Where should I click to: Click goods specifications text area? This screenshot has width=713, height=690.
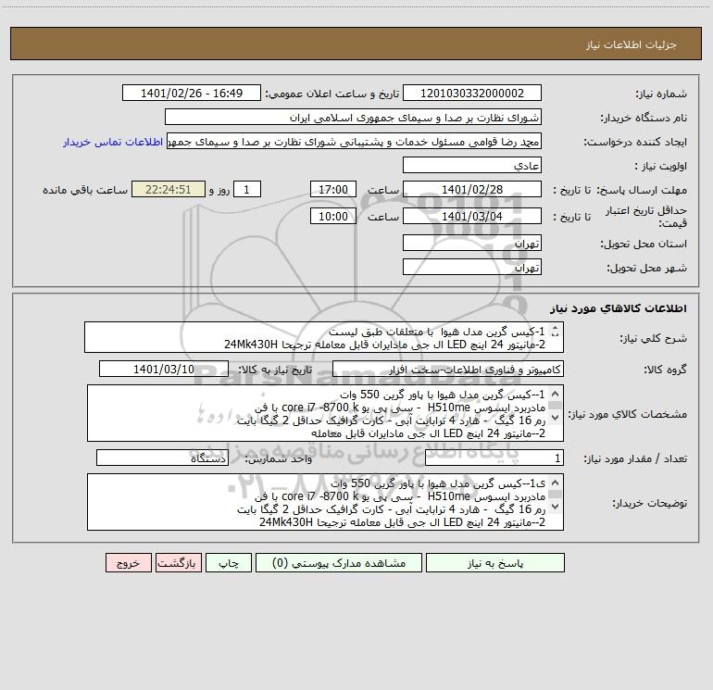pyautogui.click(x=325, y=413)
